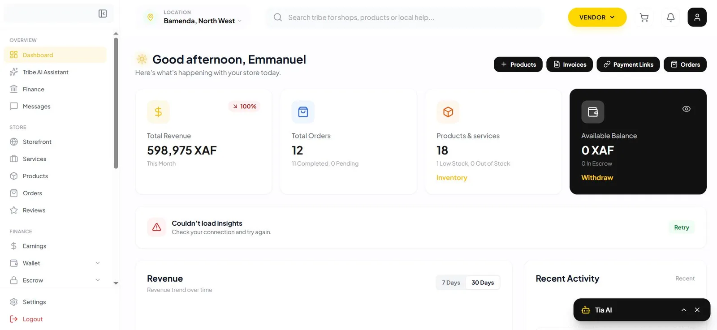The image size is (717, 330).
Task: Click the Total Orders bag icon
Action: (x=303, y=112)
